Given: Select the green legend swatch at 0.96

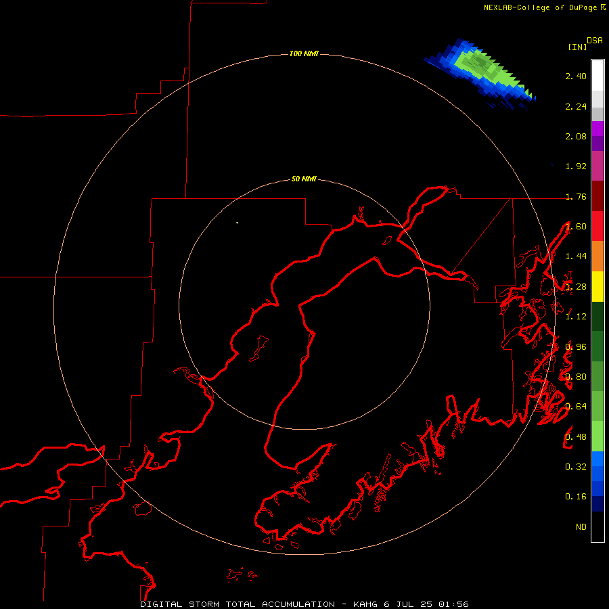Looking at the screenshot, I should click(597, 346).
